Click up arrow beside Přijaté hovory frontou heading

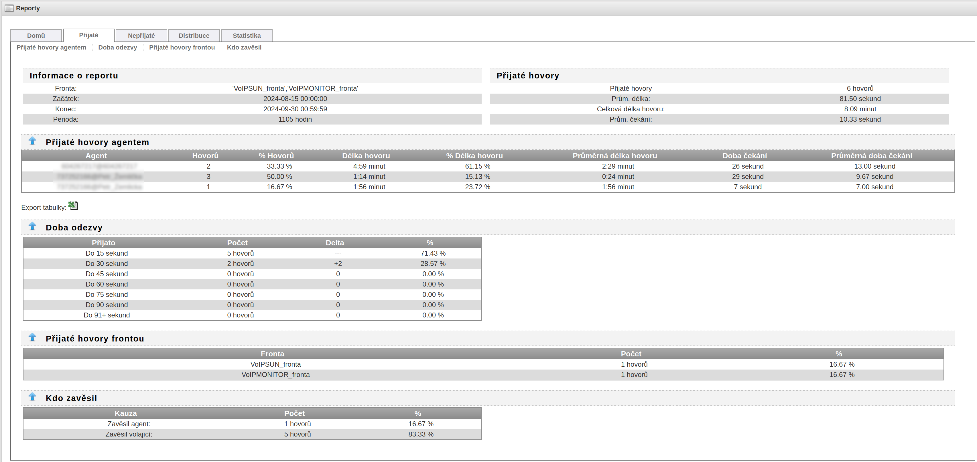tap(33, 337)
